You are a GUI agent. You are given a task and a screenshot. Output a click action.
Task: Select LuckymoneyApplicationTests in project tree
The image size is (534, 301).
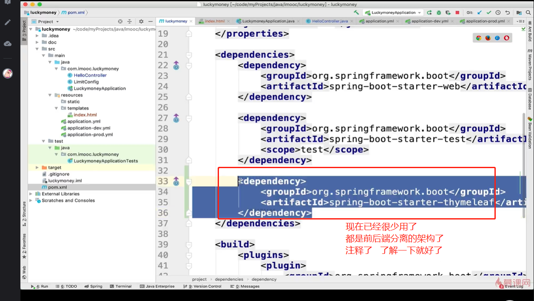106,161
